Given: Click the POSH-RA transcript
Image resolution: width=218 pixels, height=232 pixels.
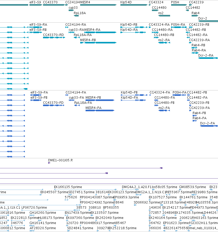Looking at the screenshot, I should tap(179, 27).
